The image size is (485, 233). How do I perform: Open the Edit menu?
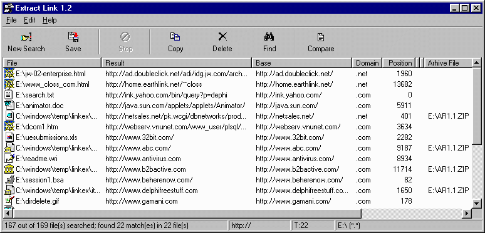29,20
